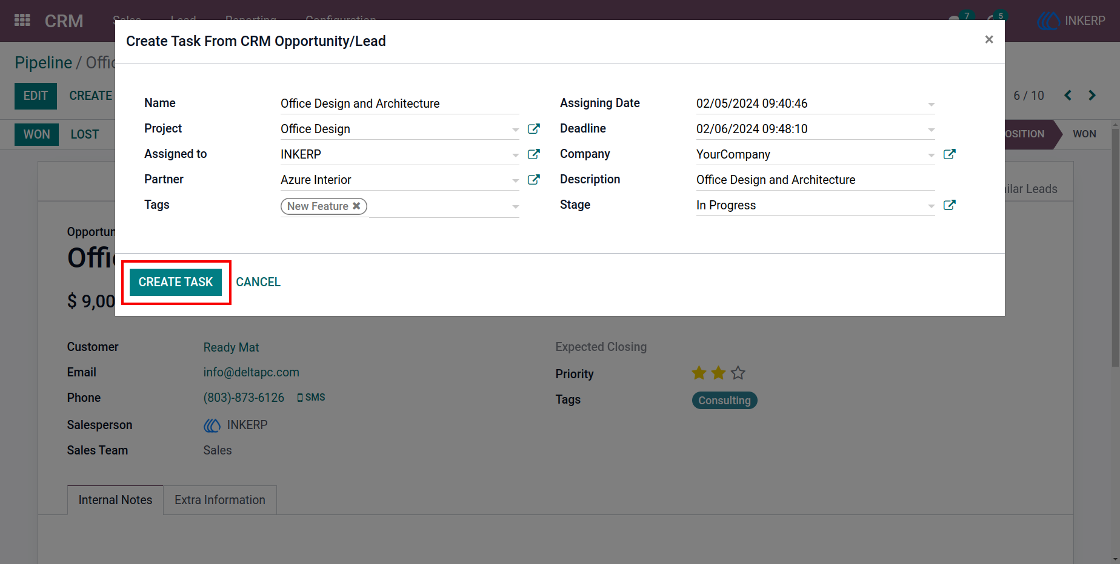The width and height of the screenshot is (1120, 564).
Task: Expand the Tags dropdown in dialog
Action: click(515, 206)
